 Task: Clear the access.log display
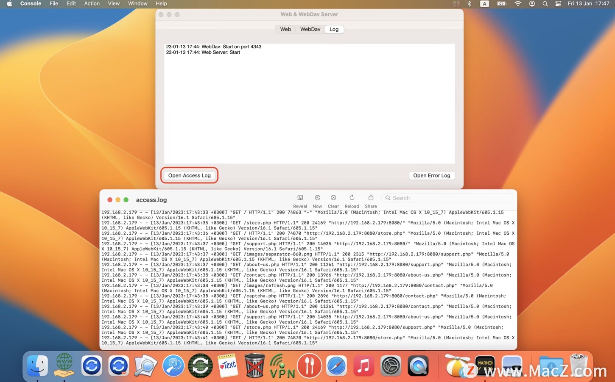click(333, 198)
